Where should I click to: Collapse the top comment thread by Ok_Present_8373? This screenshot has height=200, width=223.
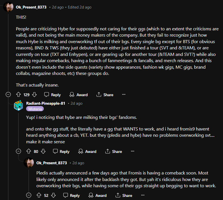pos(9,95)
